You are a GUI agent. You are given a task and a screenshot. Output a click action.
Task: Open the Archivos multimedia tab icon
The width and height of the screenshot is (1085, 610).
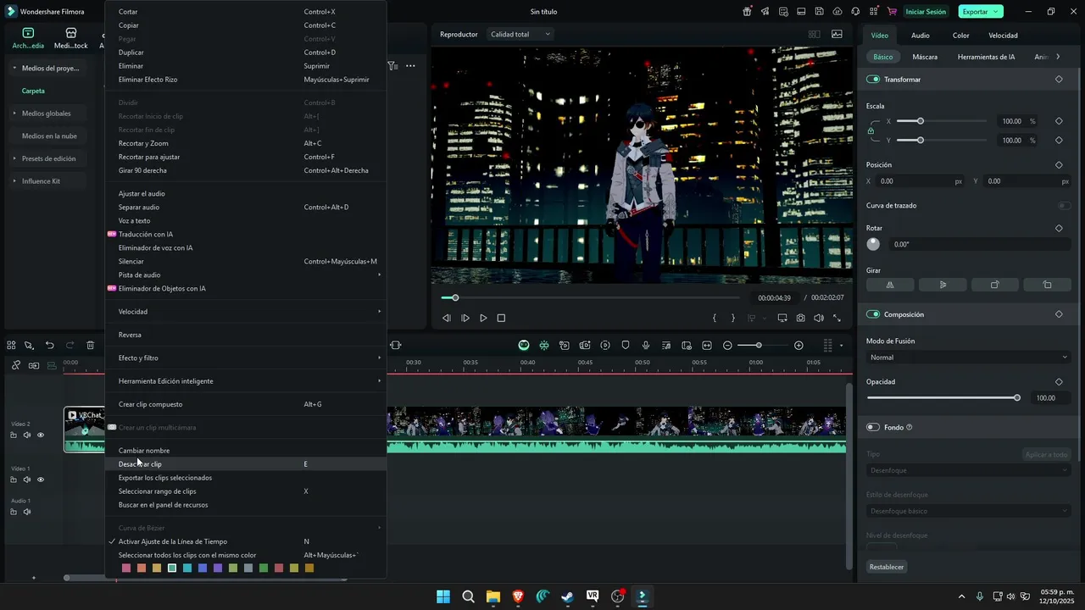[x=28, y=33]
